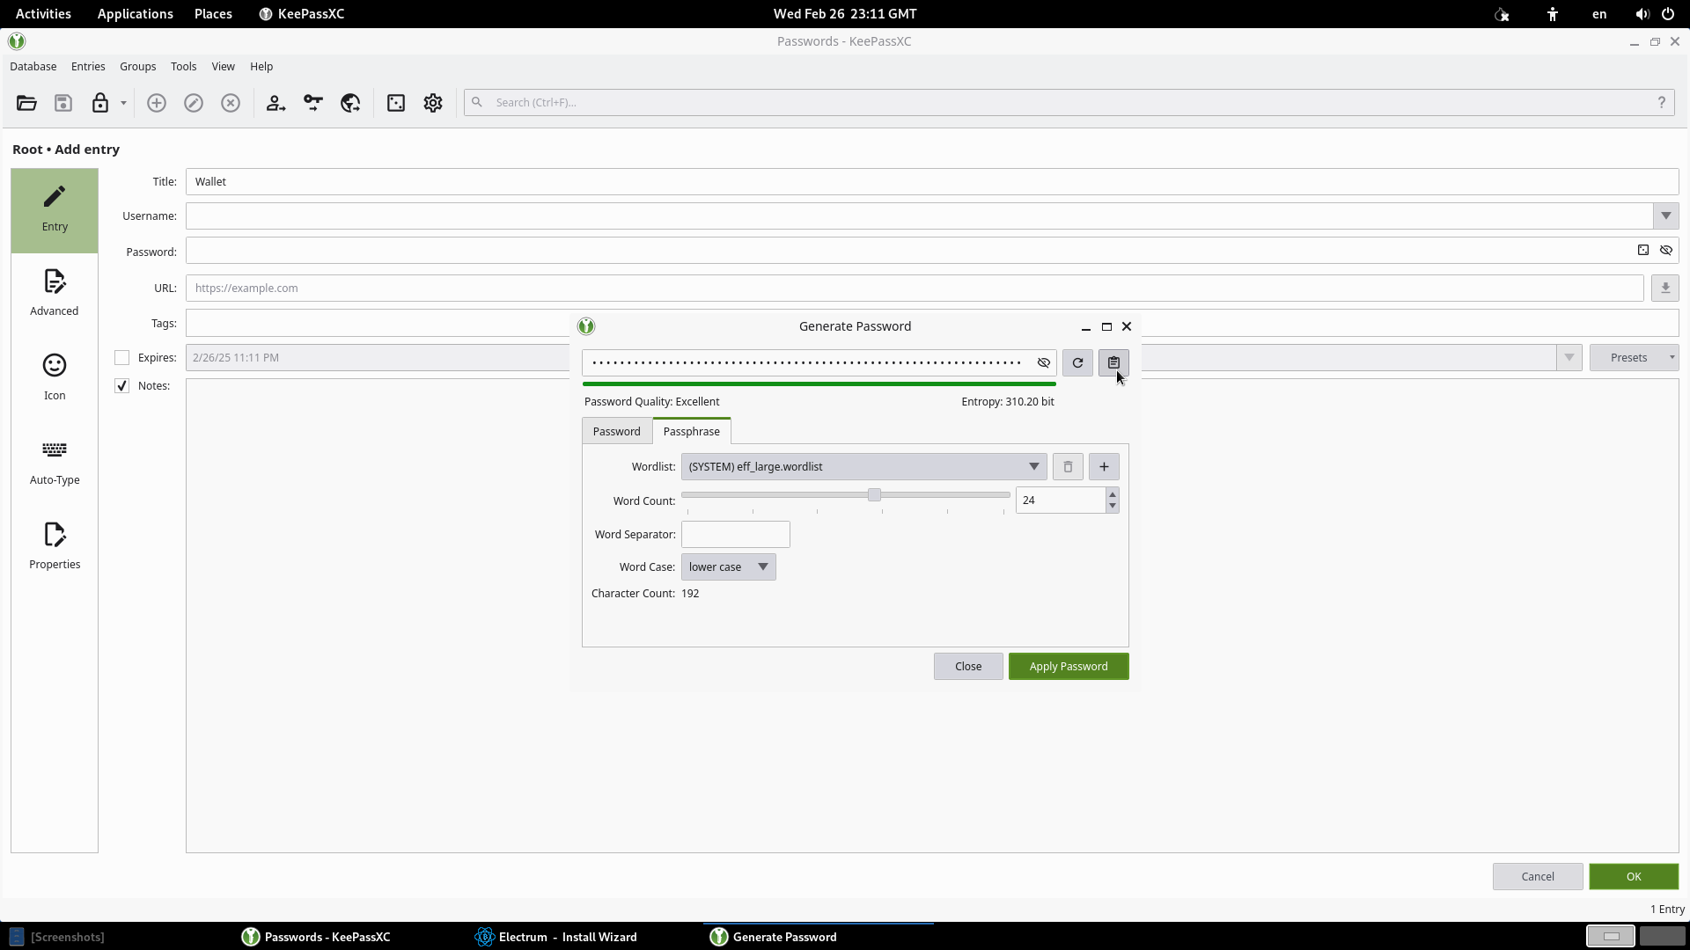Open the Advanced entry section
The image size is (1690, 950).
click(55, 293)
